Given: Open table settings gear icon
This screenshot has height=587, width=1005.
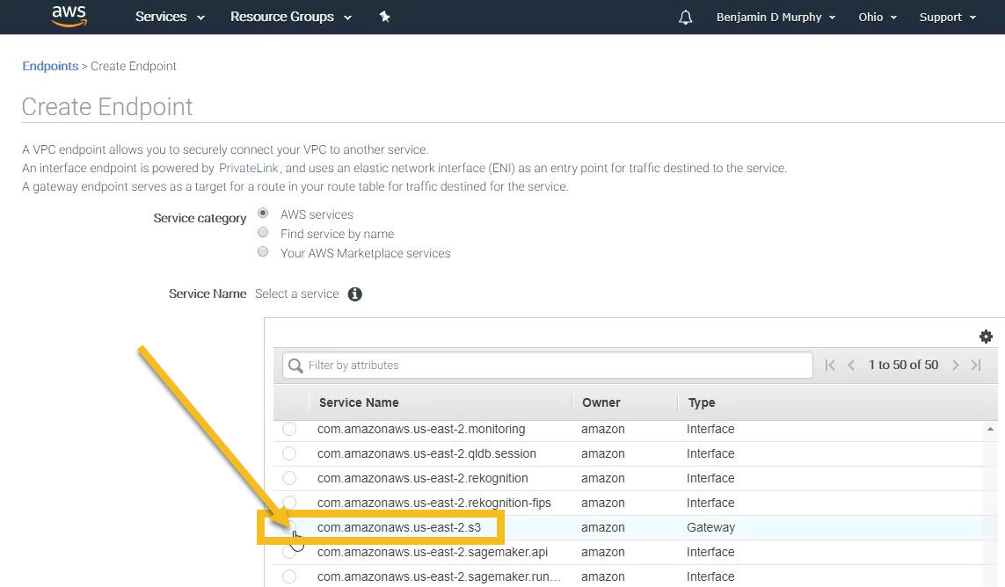Looking at the screenshot, I should click(986, 337).
